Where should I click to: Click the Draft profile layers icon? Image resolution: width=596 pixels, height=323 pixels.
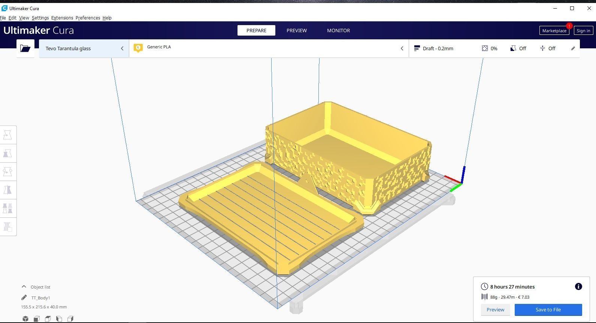click(417, 48)
